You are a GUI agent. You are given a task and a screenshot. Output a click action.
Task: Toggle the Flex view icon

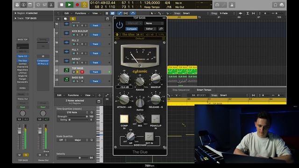(x=126, y=14)
